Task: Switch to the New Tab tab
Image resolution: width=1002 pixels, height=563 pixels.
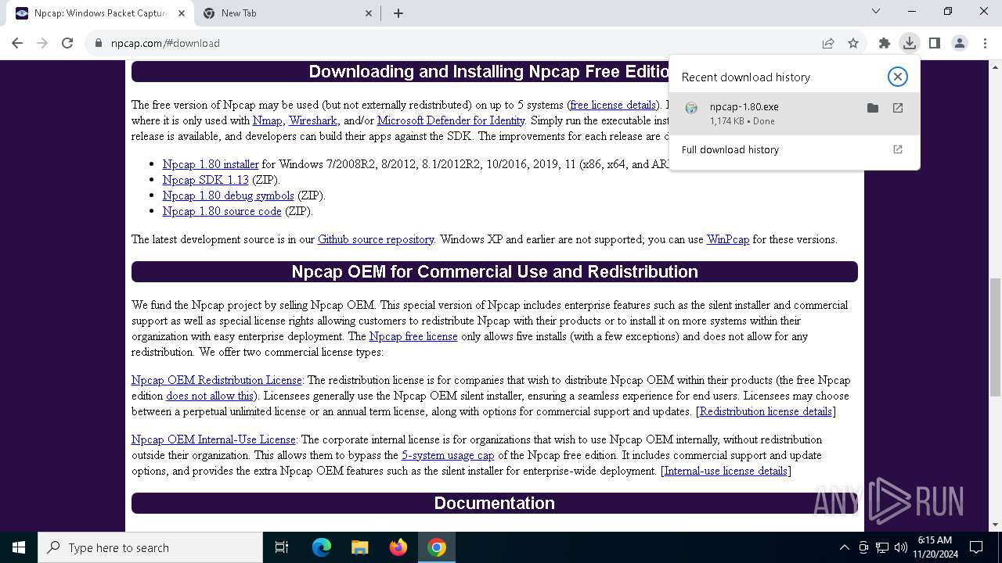Action: point(287,13)
